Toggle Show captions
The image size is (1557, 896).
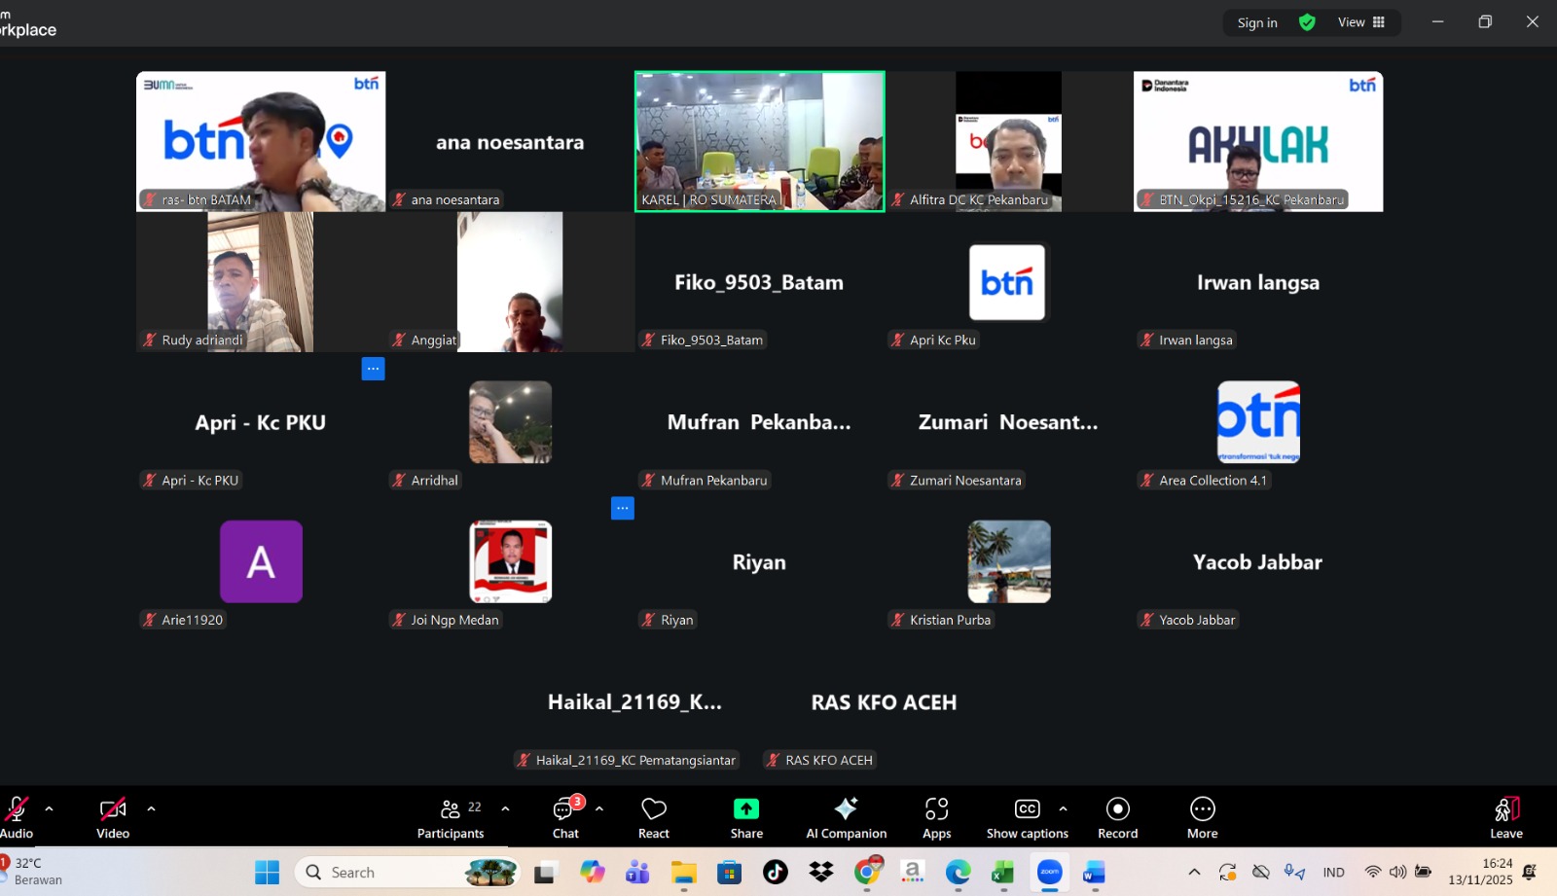coord(1027,818)
